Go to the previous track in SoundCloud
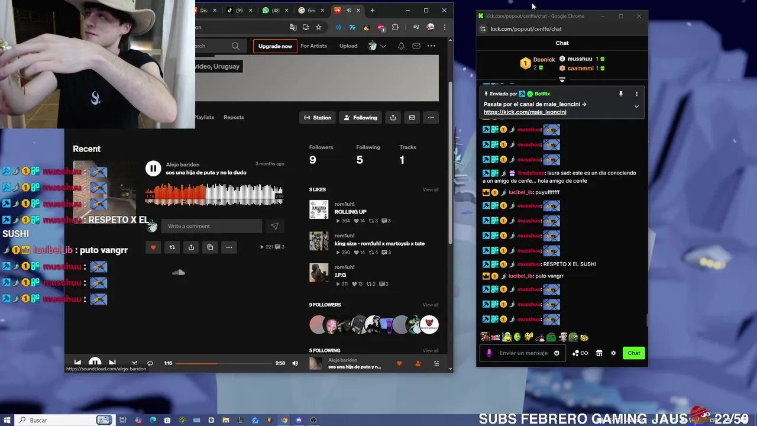The width and height of the screenshot is (757, 426). point(77,363)
